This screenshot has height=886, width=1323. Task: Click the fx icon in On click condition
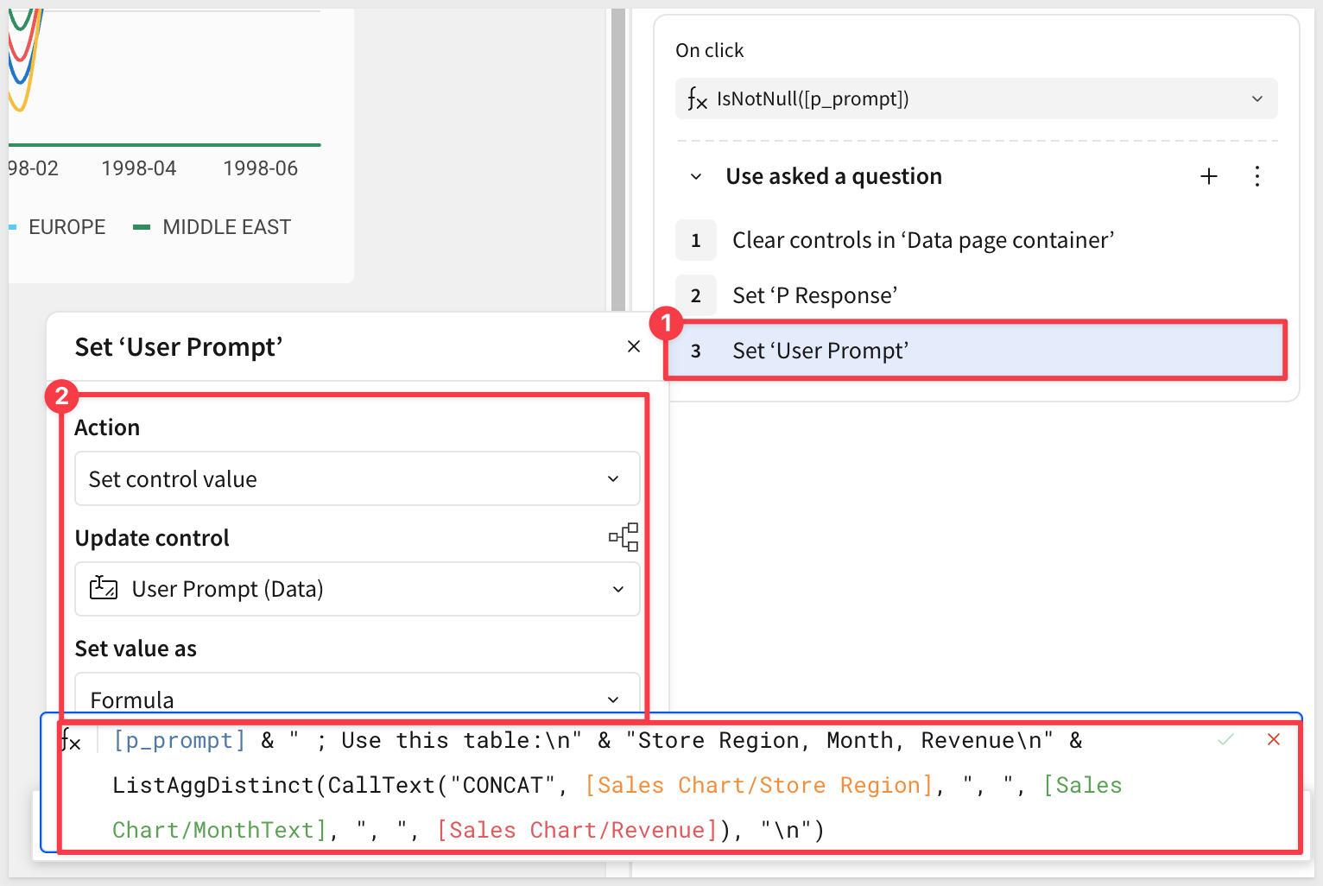697,98
